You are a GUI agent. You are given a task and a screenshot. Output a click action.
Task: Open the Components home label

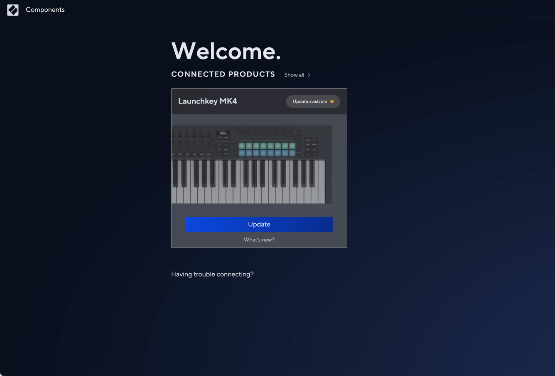click(45, 10)
